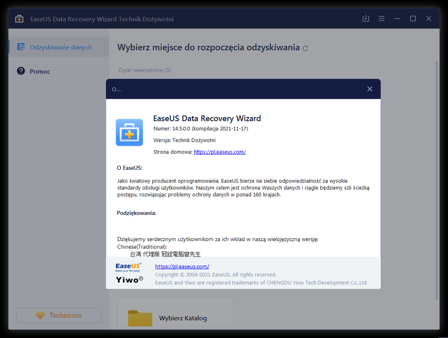Click the folder icon beside Wybierz Katalog
The height and width of the screenshot is (338, 448).
(140, 318)
